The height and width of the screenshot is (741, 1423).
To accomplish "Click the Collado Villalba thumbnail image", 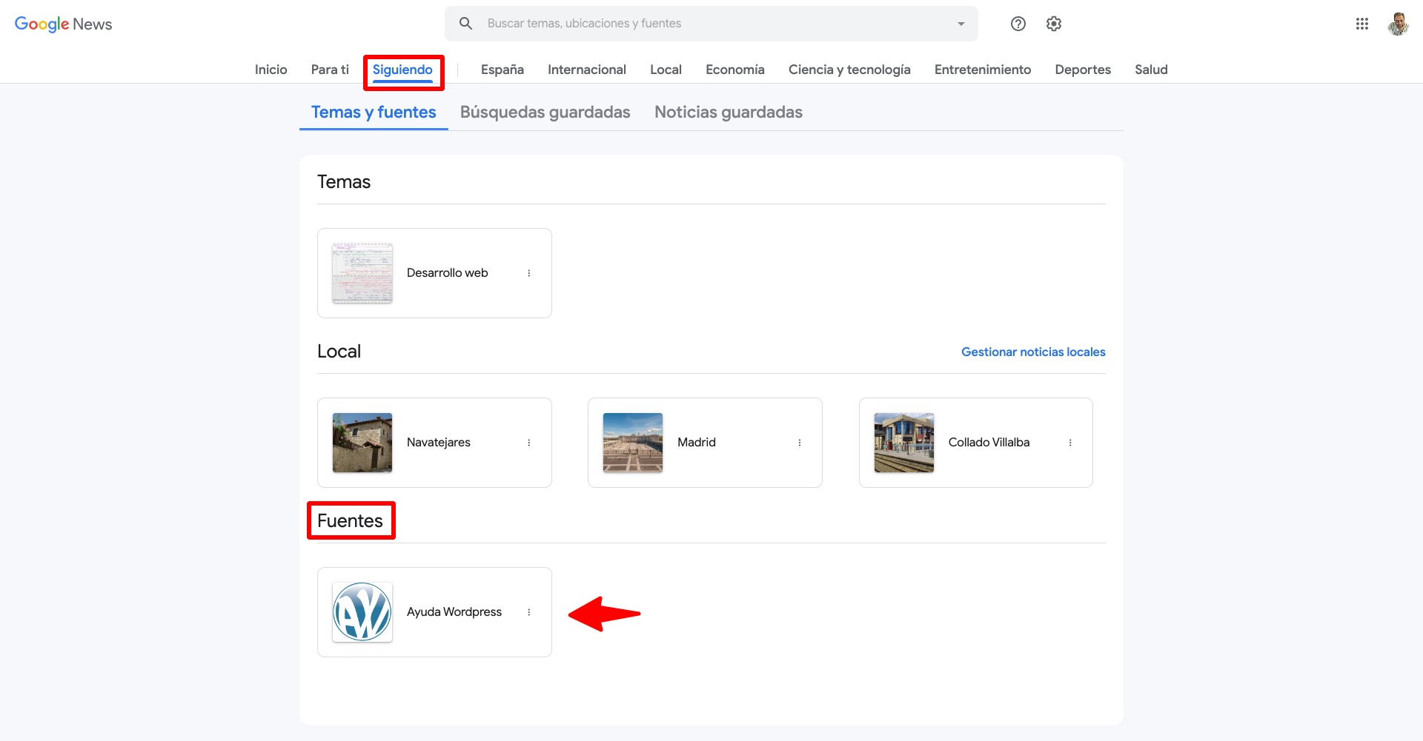I will 903,443.
